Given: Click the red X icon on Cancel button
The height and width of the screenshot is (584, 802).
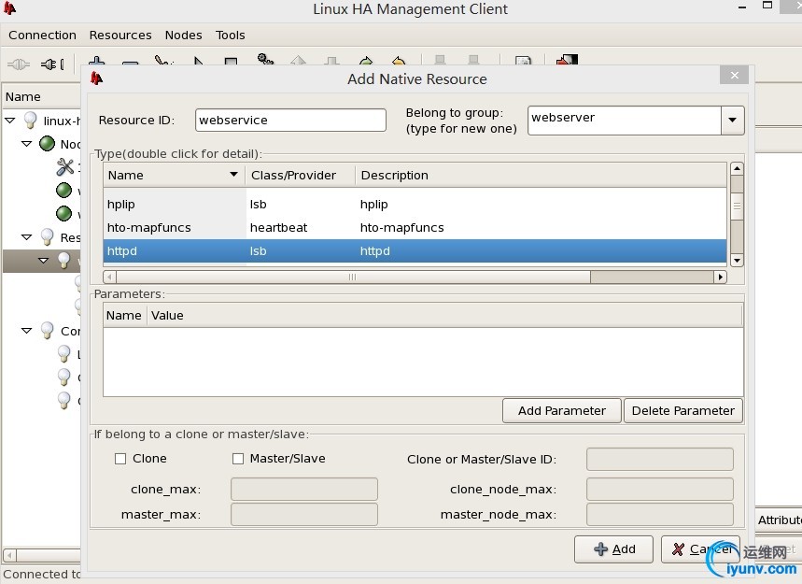Looking at the screenshot, I should [x=678, y=549].
